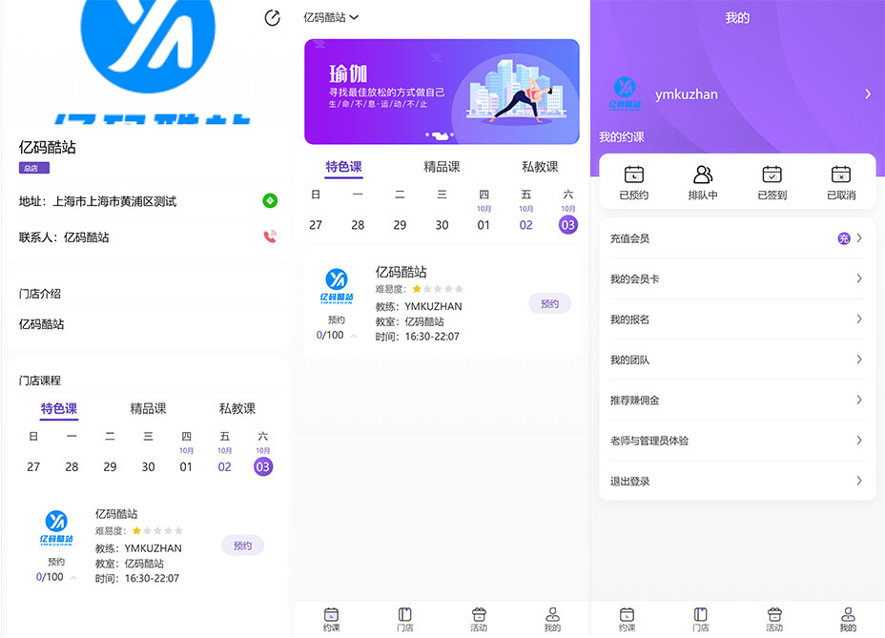The image size is (885, 638).
Task: Book the class with 预约 in middle screen
Action: point(549,304)
